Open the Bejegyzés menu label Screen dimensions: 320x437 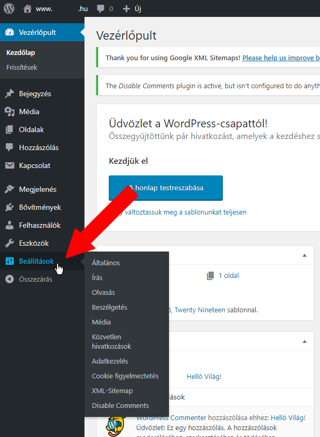(35, 94)
